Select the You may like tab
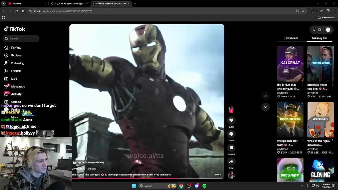The height and width of the screenshot is (190, 338). [320, 38]
